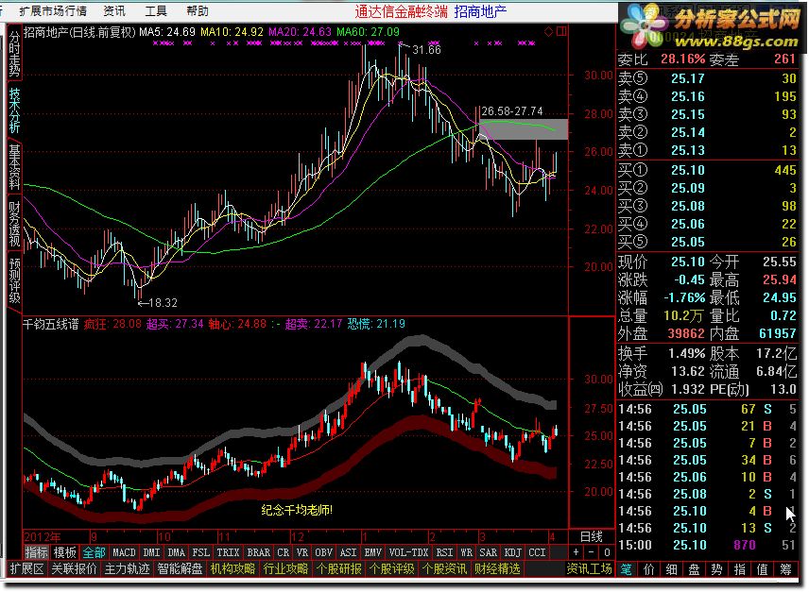Select the 势 tab

pyautogui.click(x=716, y=569)
